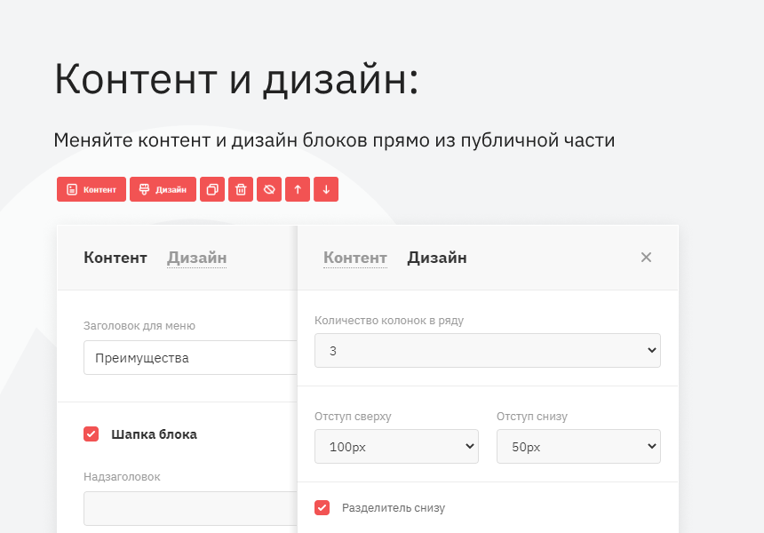Viewport: 764px width, 533px height.
Task: Move the block down with the arrow icon
Action: (x=326, y=189)
